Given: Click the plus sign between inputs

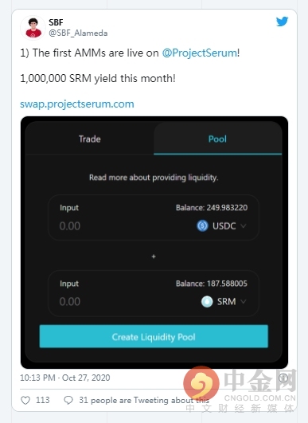Looking at the screenshot, I should (154, 257).
